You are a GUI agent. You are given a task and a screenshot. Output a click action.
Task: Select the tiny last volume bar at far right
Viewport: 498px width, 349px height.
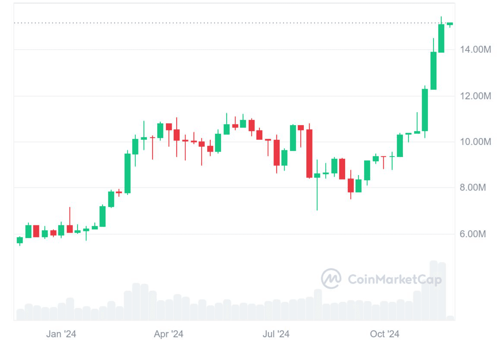450,318
